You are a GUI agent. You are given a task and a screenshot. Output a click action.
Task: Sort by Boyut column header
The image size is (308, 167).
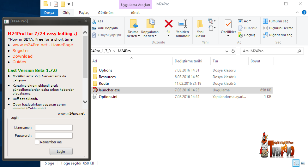pyautogui.click(x=261, y=61)
